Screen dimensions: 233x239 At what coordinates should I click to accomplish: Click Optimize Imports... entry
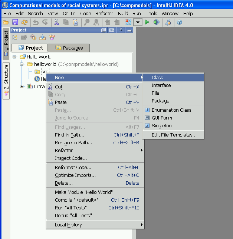click(95, 175)
